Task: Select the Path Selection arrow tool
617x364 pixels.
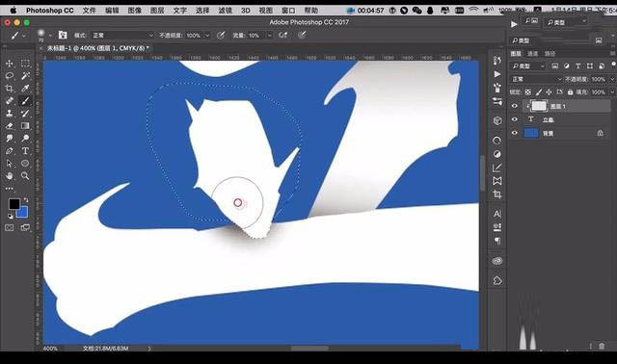Action: click(x=10, y=163)
